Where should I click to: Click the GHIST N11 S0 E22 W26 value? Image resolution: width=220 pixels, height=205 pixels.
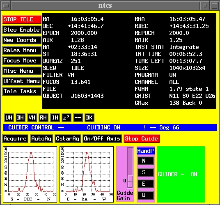click(192, 96)
